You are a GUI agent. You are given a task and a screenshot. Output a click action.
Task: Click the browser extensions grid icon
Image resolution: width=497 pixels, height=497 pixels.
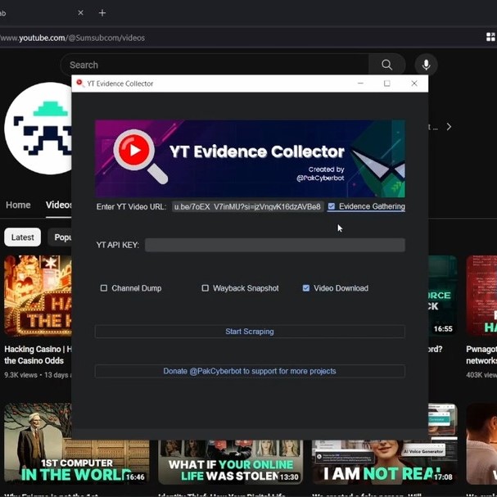point(490,37)
